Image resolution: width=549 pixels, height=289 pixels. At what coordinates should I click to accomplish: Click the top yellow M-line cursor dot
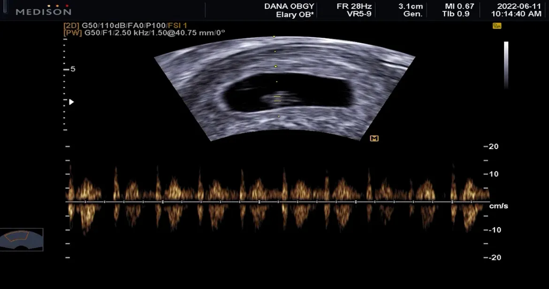pyautogui.click(x=274, y=37)
